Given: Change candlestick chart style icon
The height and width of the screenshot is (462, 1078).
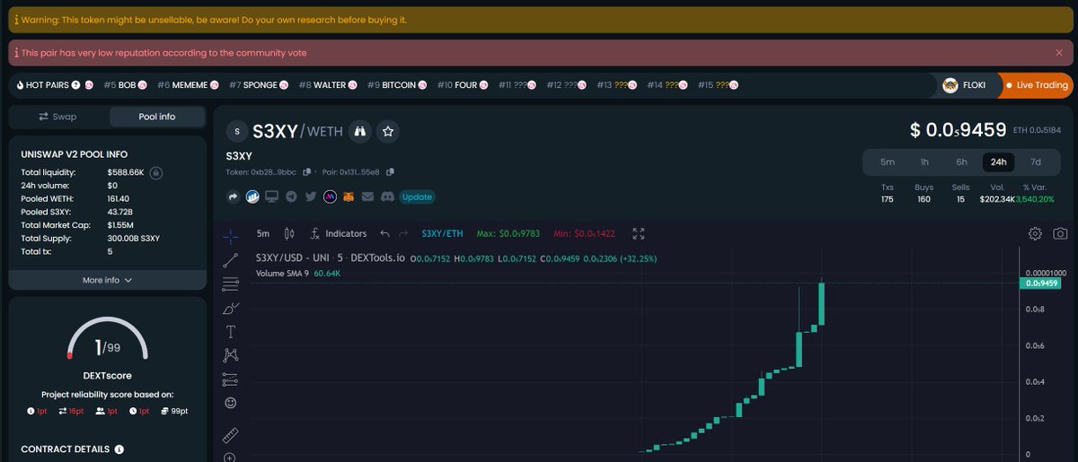Looking at the screenshot, I should coord(289,233).
